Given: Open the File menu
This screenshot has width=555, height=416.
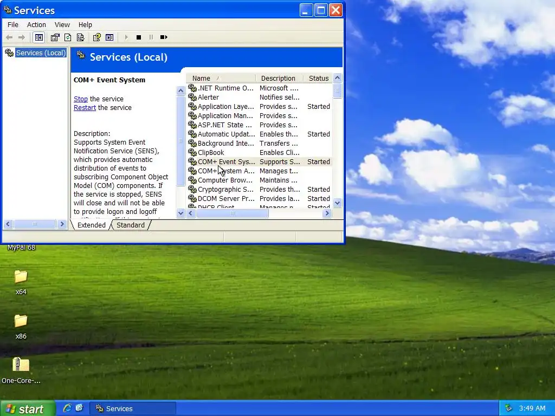Looking at the screenshot, I should click(13, 25).
